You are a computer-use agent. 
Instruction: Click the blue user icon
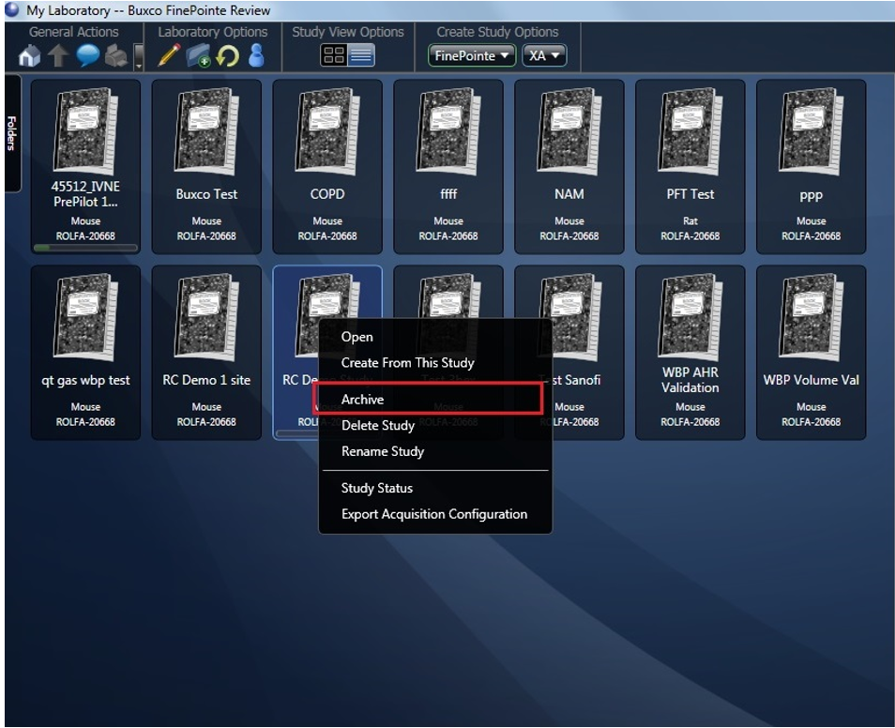pyautogui.click(x=256, y=55)
